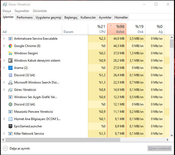Viewport: 175px width, 155px height.
Task: Click horizontal scrollbar left arrow
Action: click(x=3, y=140)
